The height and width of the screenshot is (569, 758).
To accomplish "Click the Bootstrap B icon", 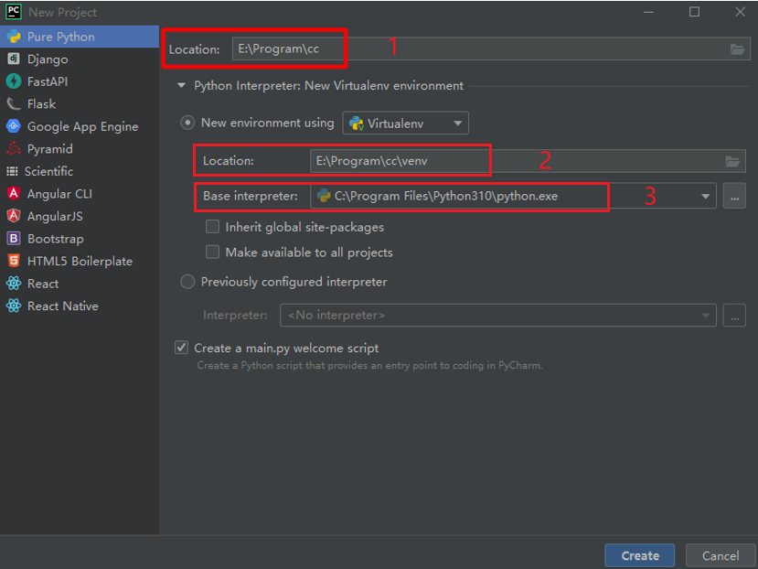I will pyautogui.click(x=14, y=239).
